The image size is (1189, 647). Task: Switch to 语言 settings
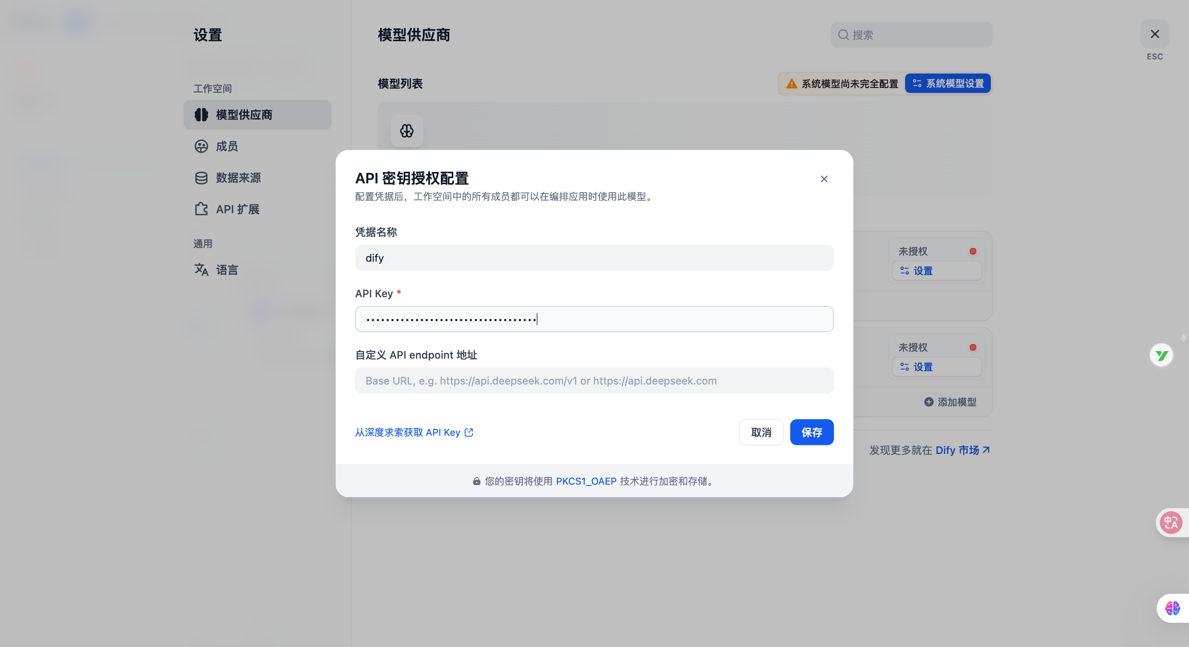226,270
